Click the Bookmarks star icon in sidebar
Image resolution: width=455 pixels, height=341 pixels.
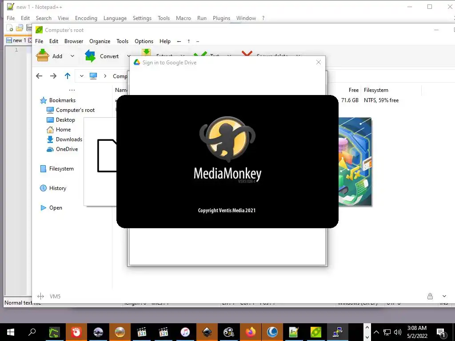coord(43,100)
